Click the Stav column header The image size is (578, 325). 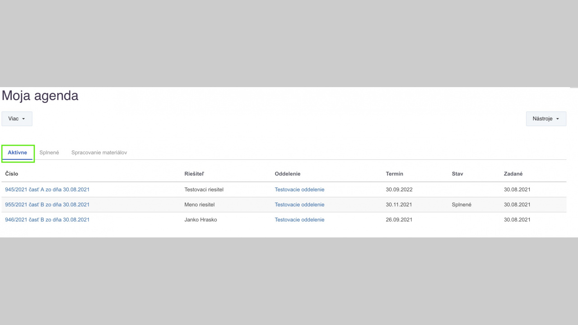click(457, 174)
